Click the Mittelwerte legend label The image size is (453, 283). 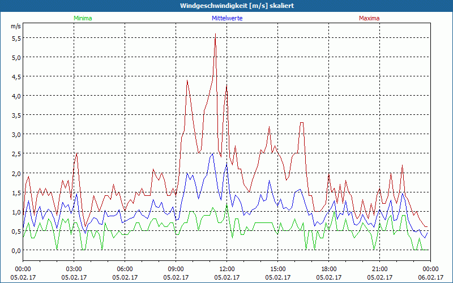(227, 18)
